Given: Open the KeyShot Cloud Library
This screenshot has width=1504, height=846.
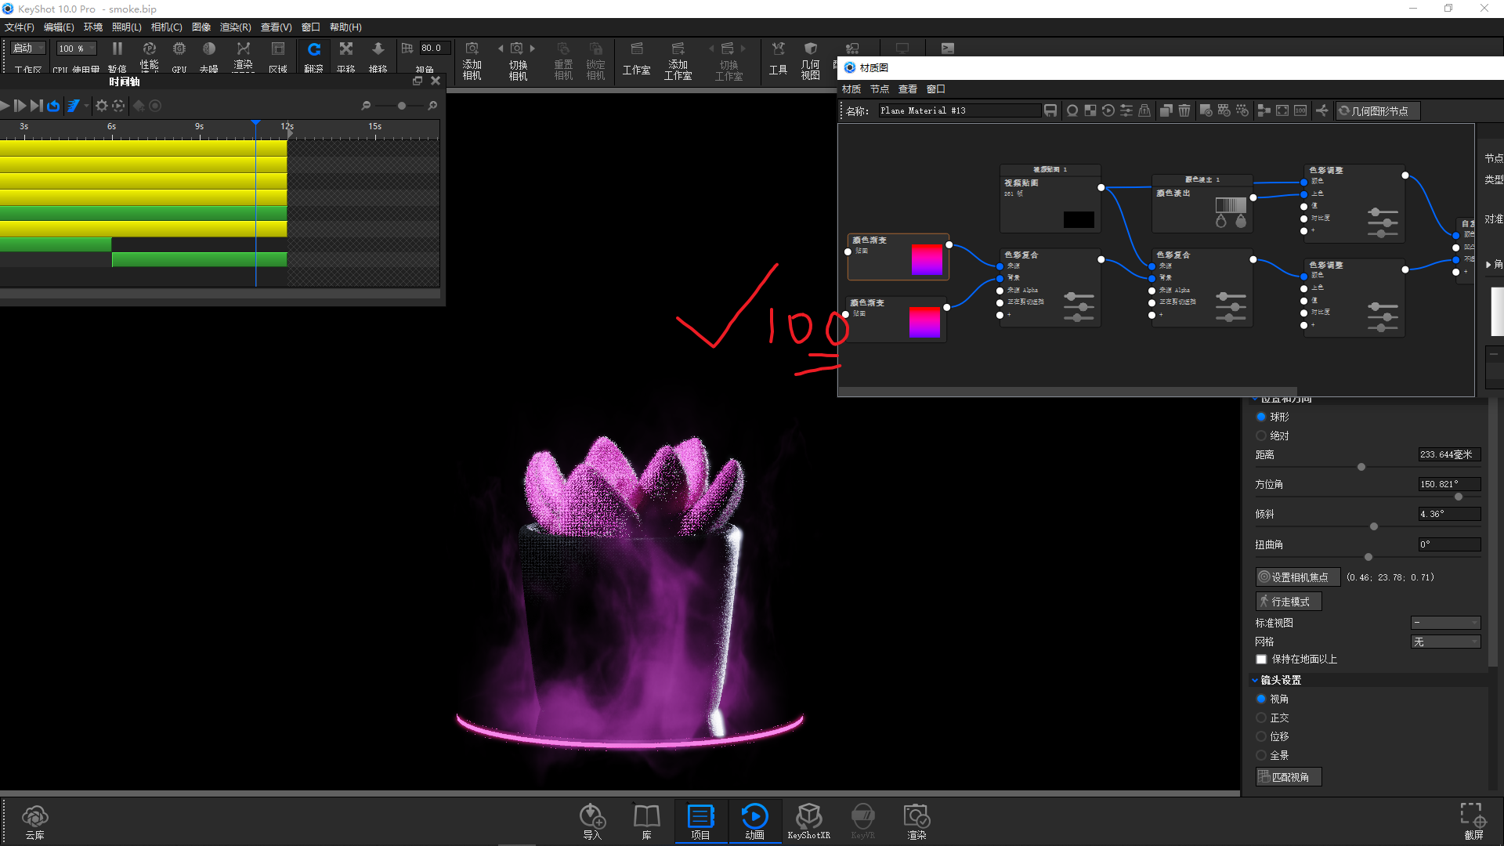Looking at the screenshot, I should tap(34, 821).
